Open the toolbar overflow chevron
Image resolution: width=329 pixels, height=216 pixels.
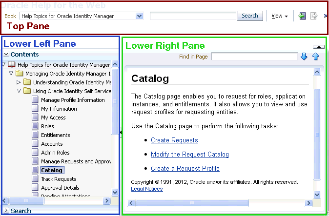(326, 16)
